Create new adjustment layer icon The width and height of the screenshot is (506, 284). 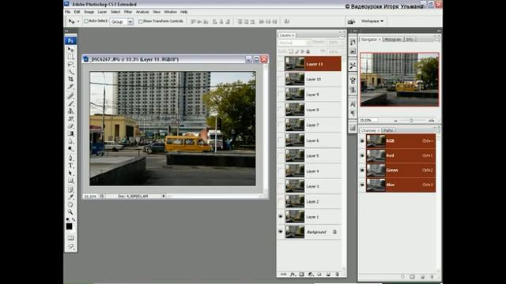311,275
